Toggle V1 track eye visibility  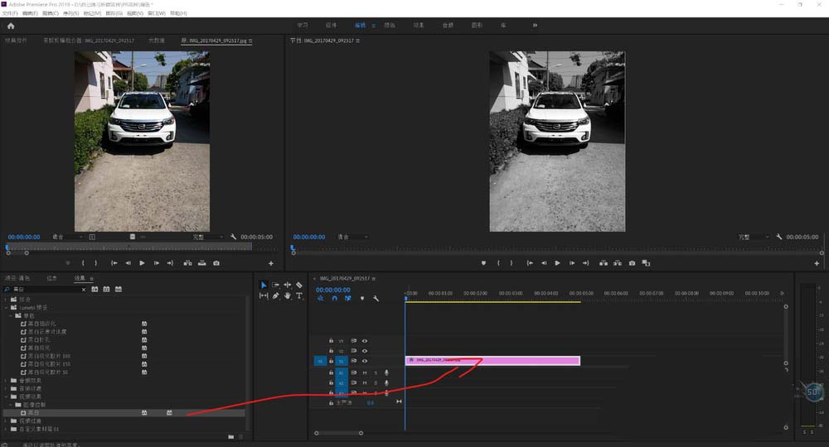pos(365,361)
